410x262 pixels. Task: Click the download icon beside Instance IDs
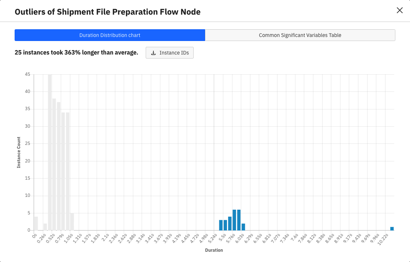pyautogui.click(x=153, y=53)
